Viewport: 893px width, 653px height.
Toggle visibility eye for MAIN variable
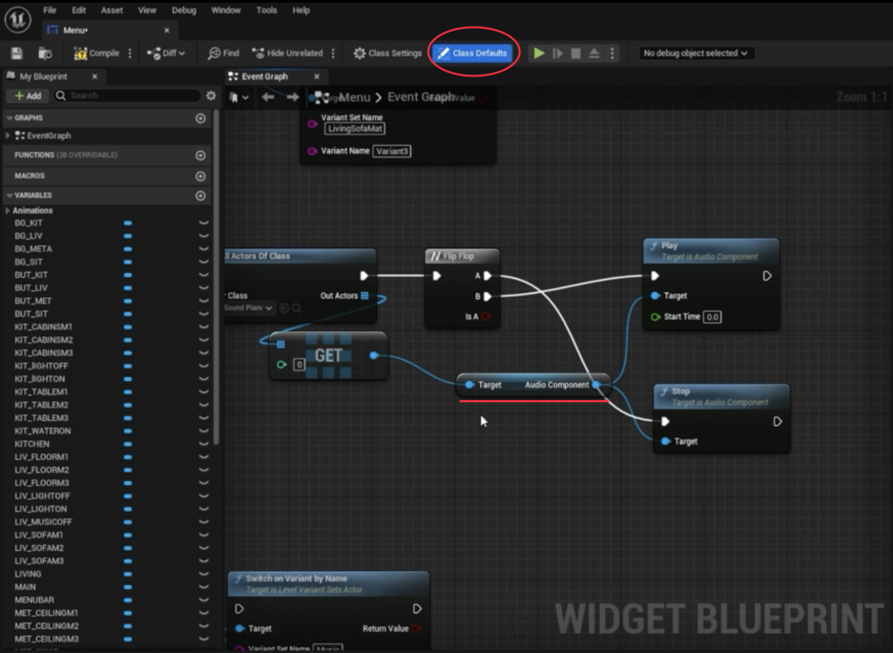click(x=203, y=587)
